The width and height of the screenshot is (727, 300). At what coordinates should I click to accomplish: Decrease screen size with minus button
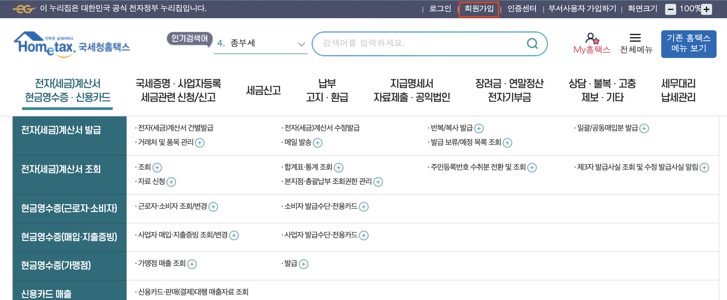point(670,10)
